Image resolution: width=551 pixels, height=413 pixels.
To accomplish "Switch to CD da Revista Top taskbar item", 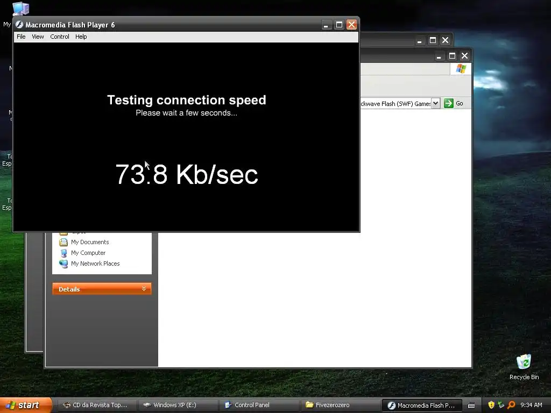I will [96, 405].
